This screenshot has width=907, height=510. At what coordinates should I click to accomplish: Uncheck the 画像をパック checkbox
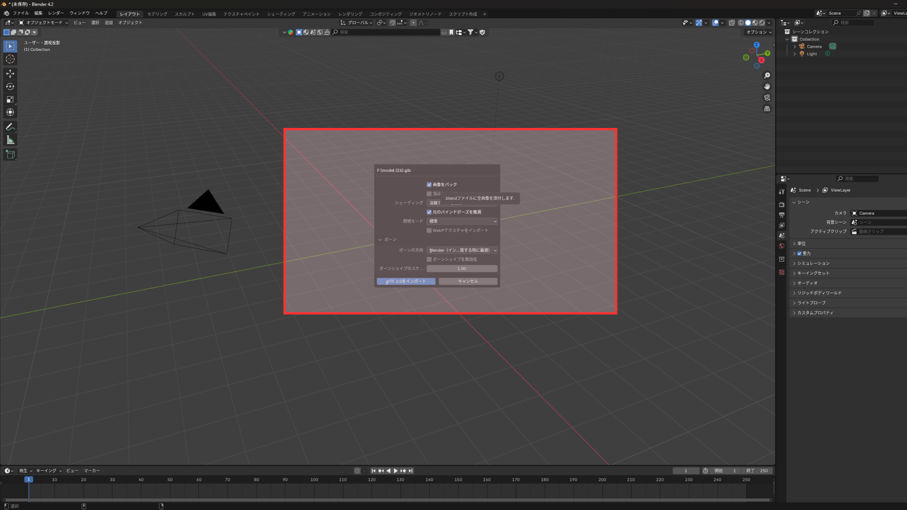[x=429, y=185]
